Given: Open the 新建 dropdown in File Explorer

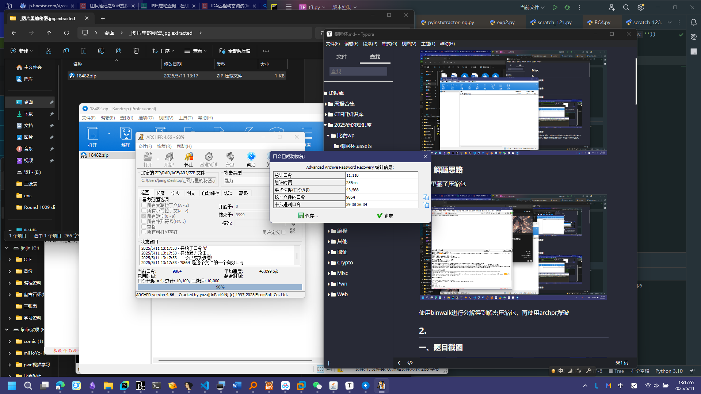Looking at the screenshot, I should [22, 51].
